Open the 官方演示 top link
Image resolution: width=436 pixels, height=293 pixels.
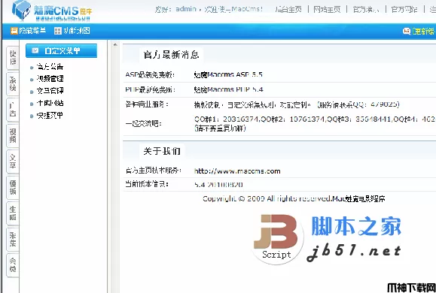pyautogui.click(x=366, y=10)
